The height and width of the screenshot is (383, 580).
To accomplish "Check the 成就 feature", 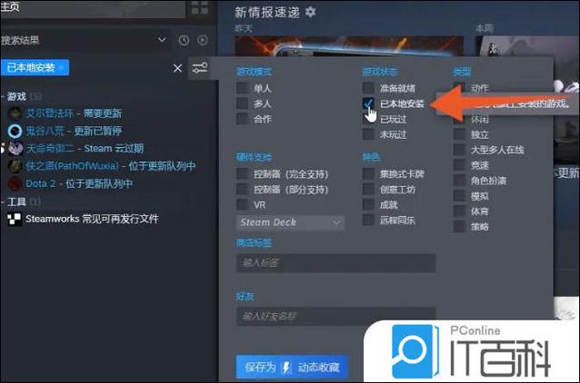I will tap(368, 204).
